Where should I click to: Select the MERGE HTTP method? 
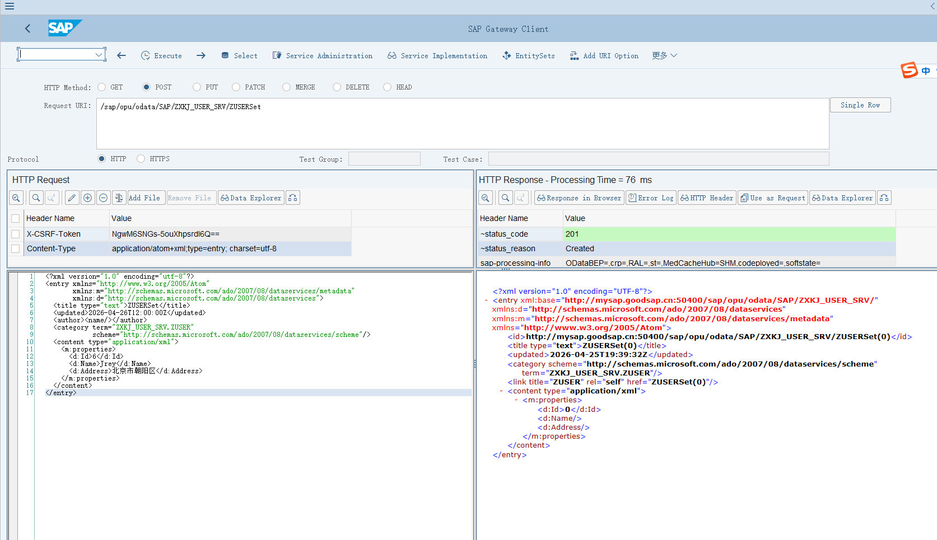286,87
